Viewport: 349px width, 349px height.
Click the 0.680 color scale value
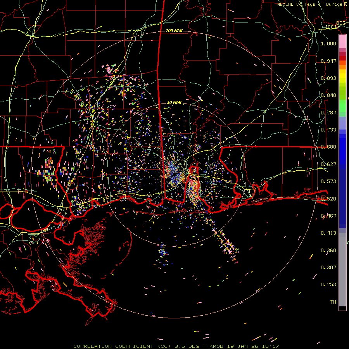pos(328,147)
